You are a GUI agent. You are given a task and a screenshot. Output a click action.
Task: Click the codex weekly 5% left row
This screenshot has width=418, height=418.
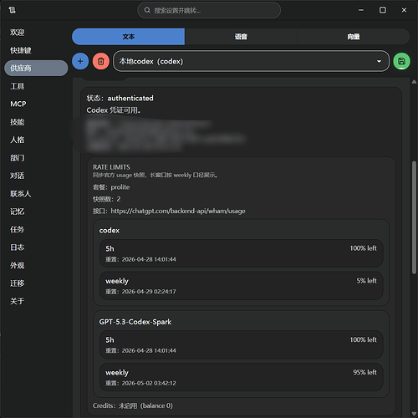[x=242, y=286]
